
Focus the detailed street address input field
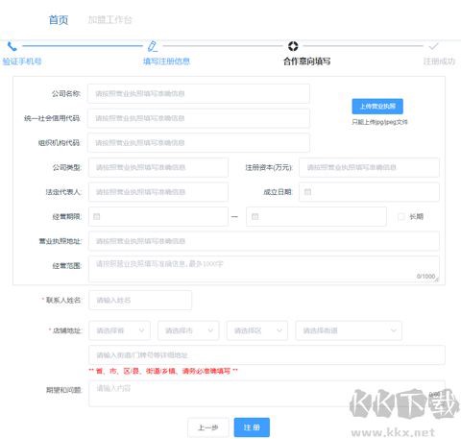267,354
